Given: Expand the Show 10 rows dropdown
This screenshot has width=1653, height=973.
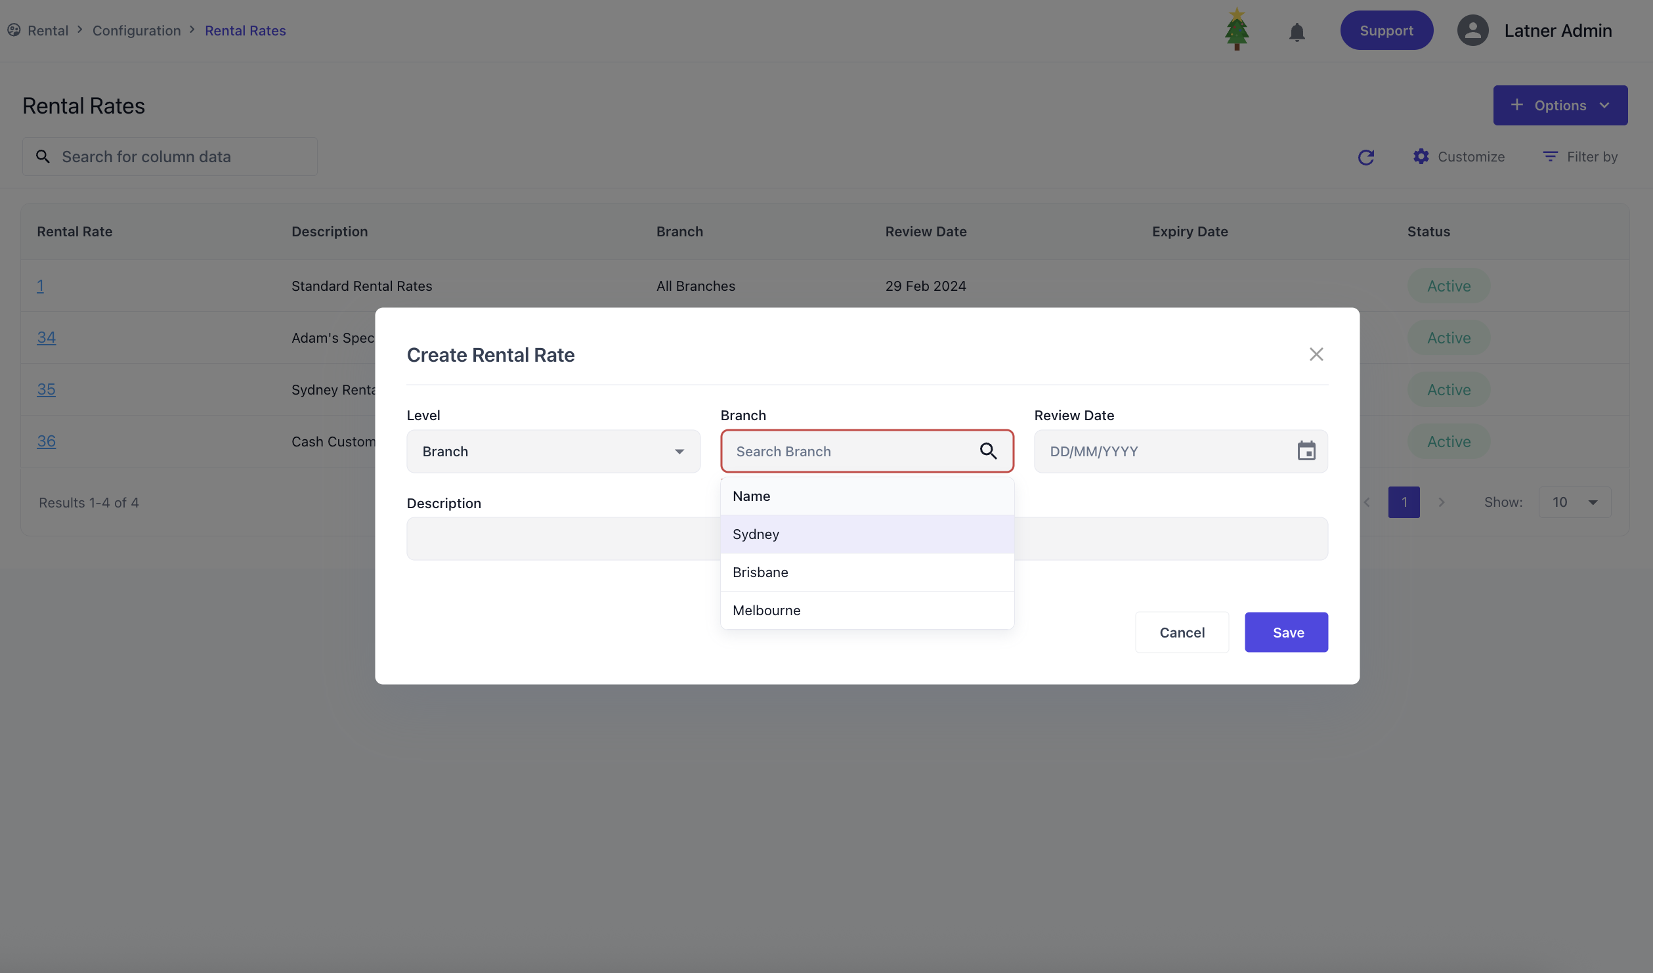Looking at the screenshot, I should click(x=1574, y=502).
